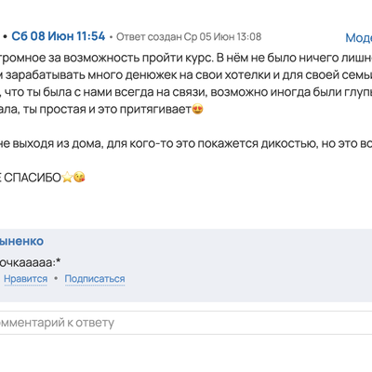Image resolution: width=372 pixels, height=372 pixels.
Task: Click the line не выходя из дома
Action: coord(186,143)
